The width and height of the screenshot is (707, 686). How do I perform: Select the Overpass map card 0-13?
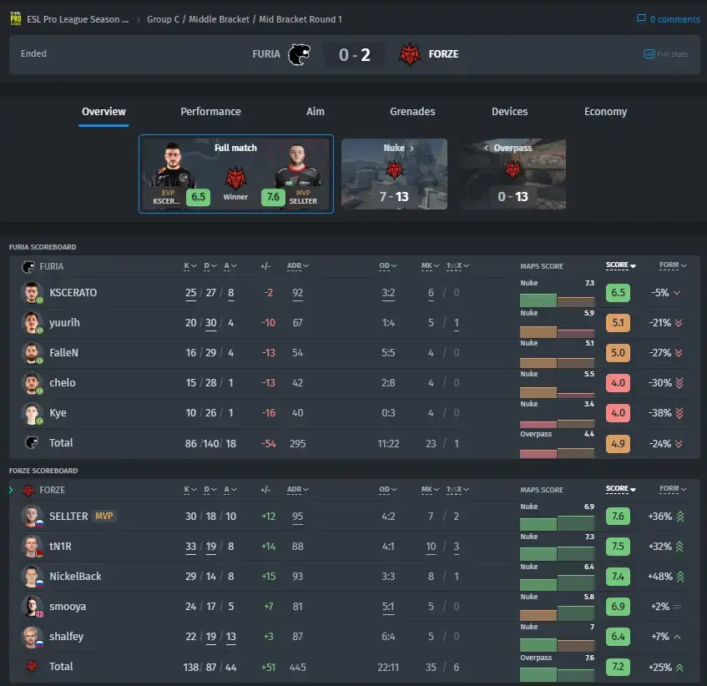[x=513, y=174]
